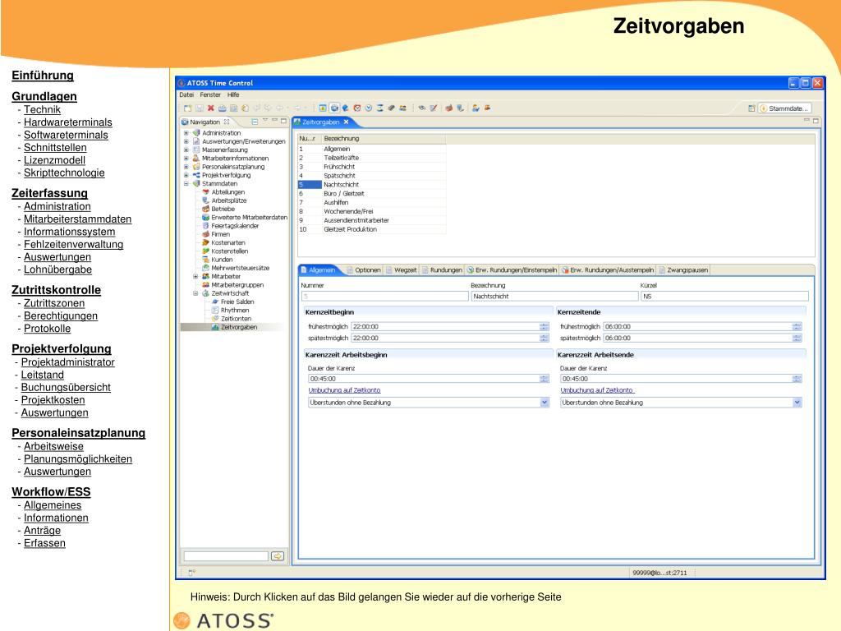Switch to the Zwangspausen tab
Screen dimensions: 841x631
coord(683,269)
